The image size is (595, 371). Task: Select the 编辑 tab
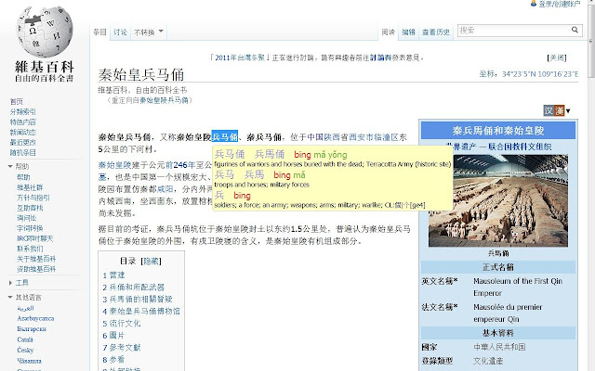click(409, 32)
